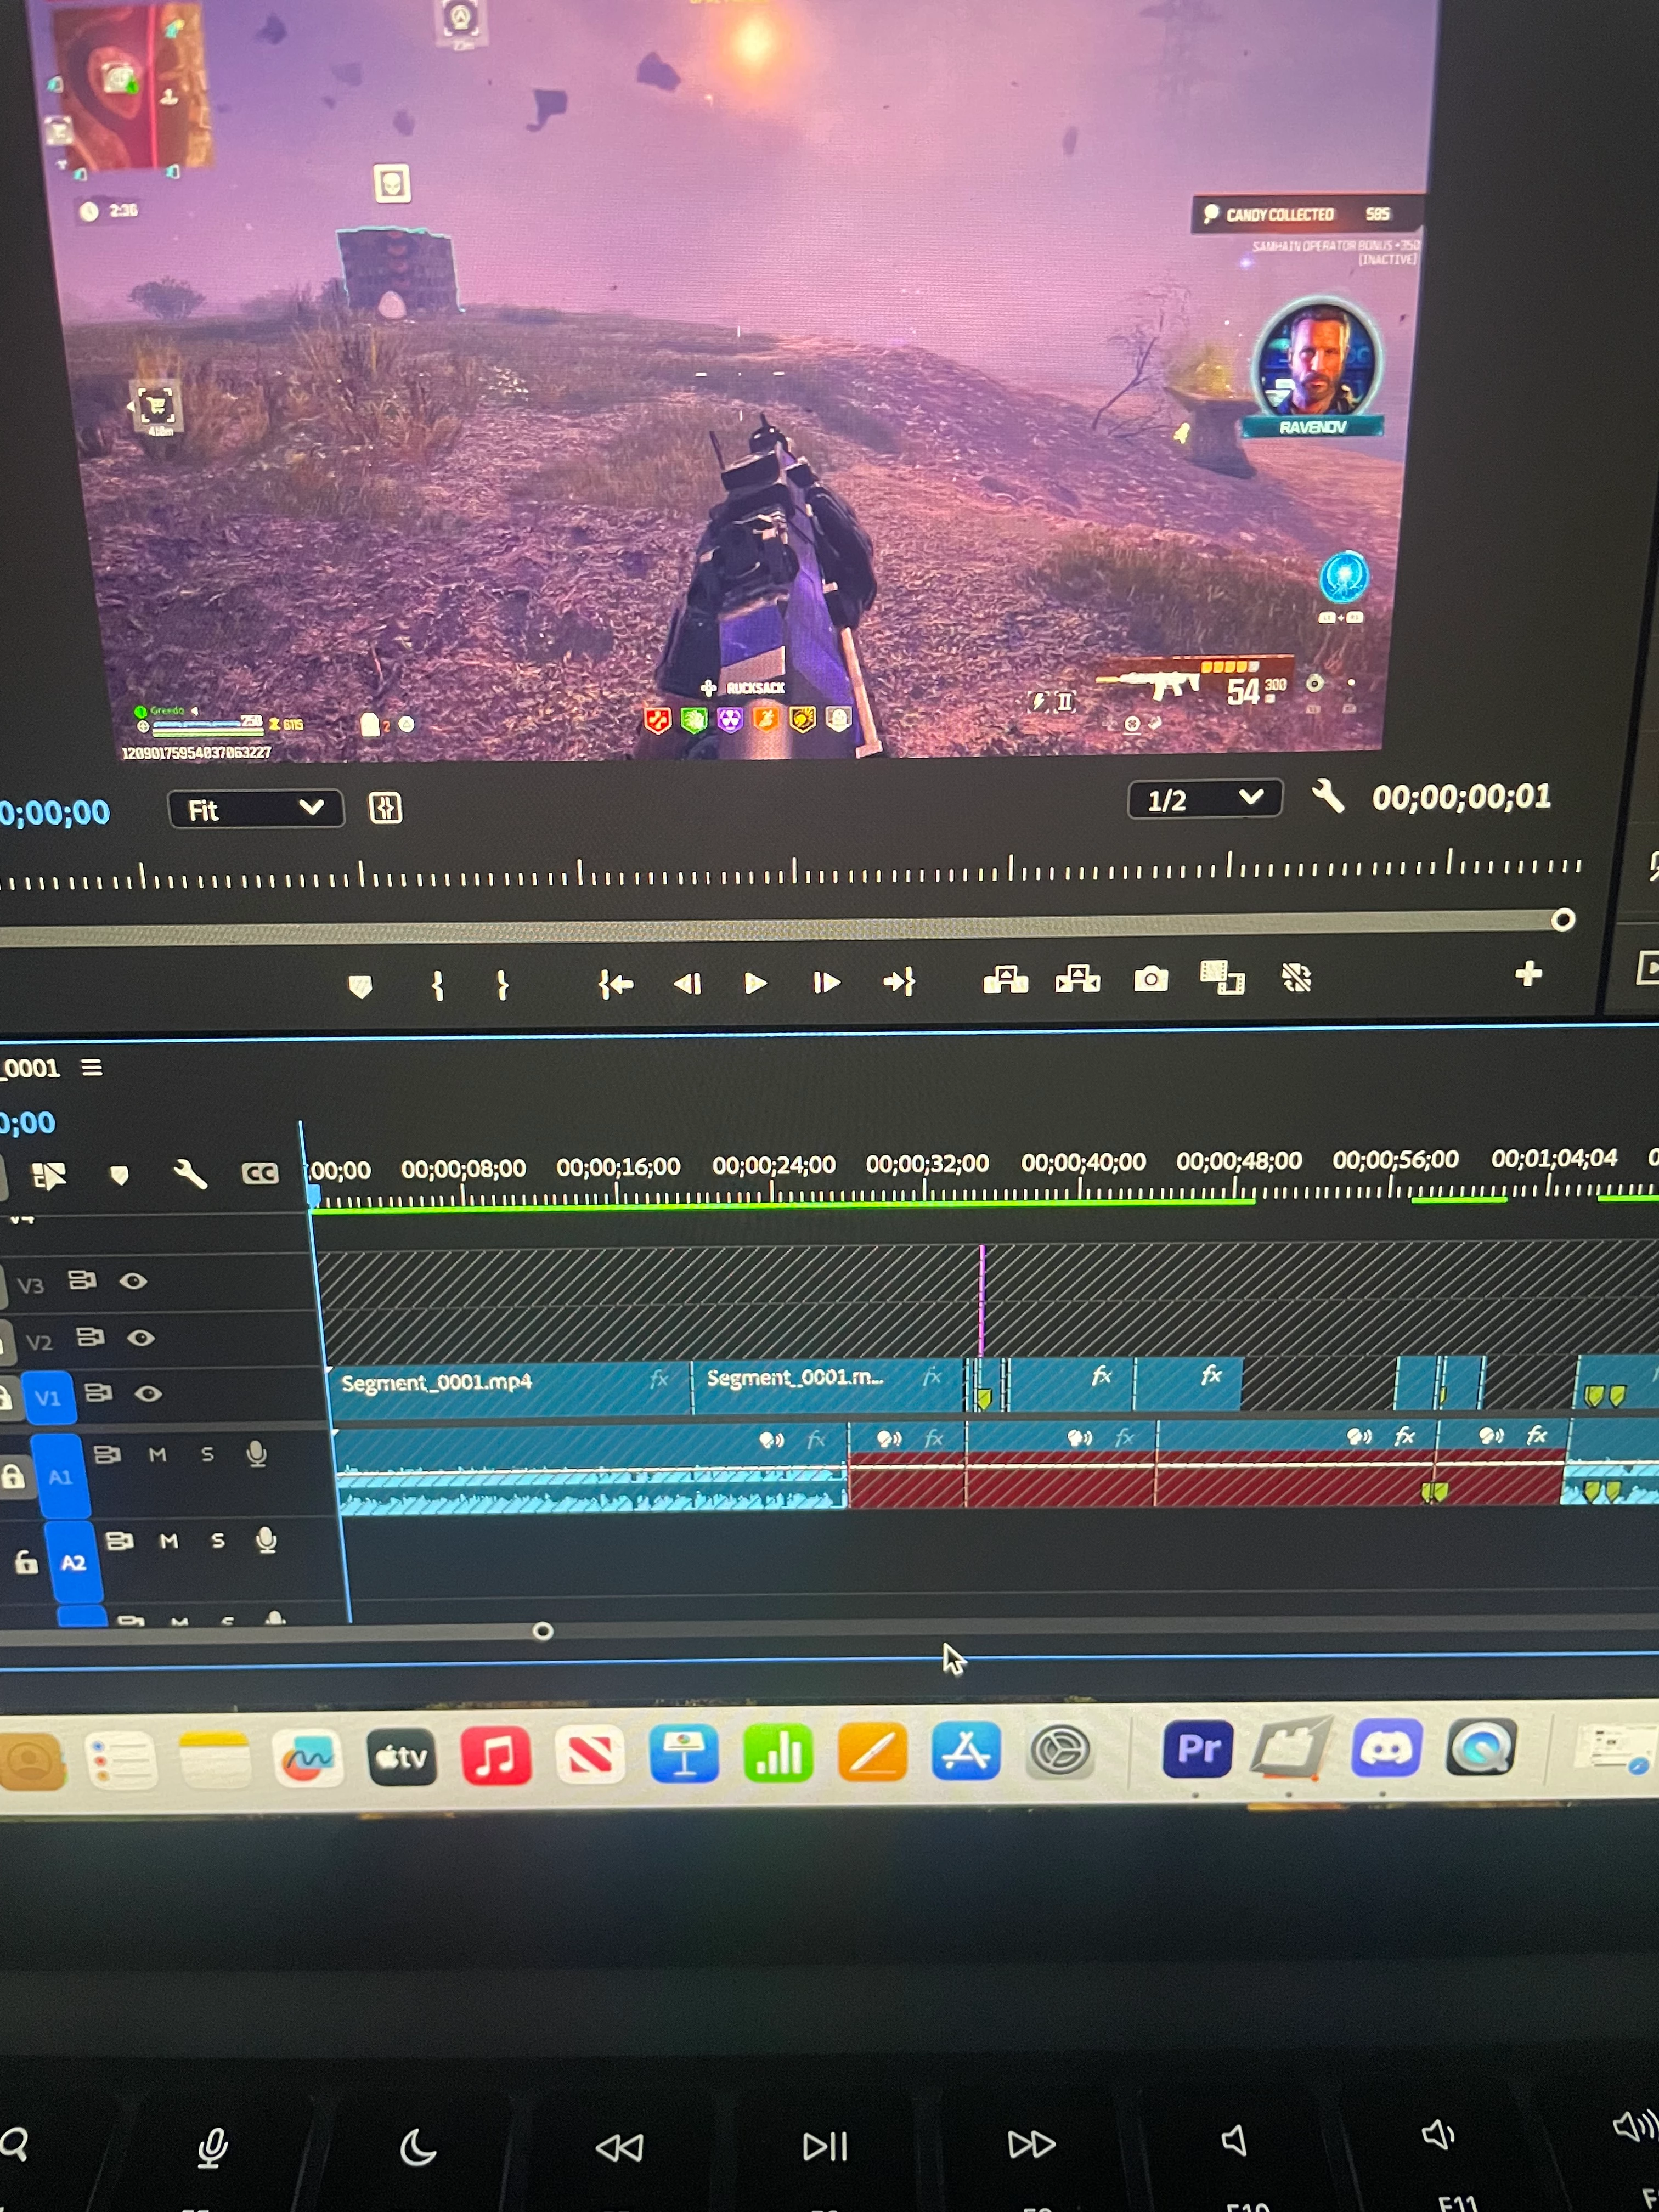Click the Export Frame camera icon
The image size is (1659, 2212).
[x=1150, y=979]
